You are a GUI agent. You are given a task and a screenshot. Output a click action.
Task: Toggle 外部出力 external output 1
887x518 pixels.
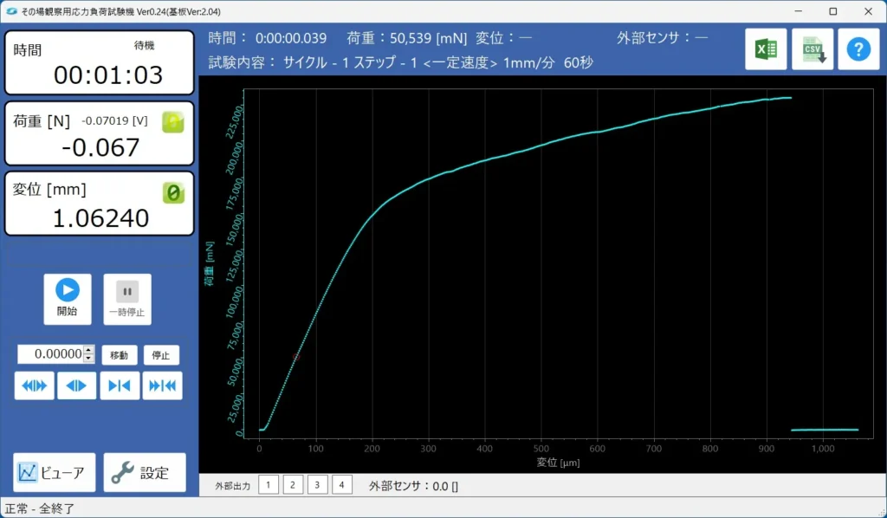(269, 485)
